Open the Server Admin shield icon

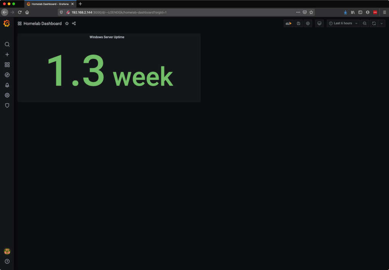[x=7, y=105]
